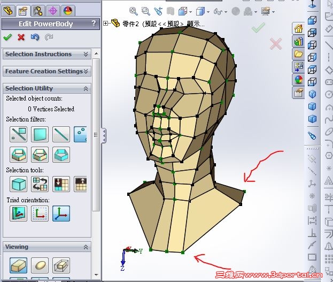Click the Display Style cube icon
The width and height of the screenshot is (333, 282).
click(x=200, y=11)
